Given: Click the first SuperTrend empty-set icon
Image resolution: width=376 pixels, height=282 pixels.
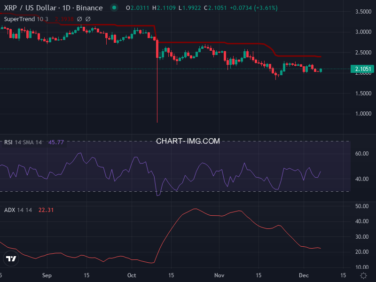Looking at the screenshot, I should tap(80, 19).
